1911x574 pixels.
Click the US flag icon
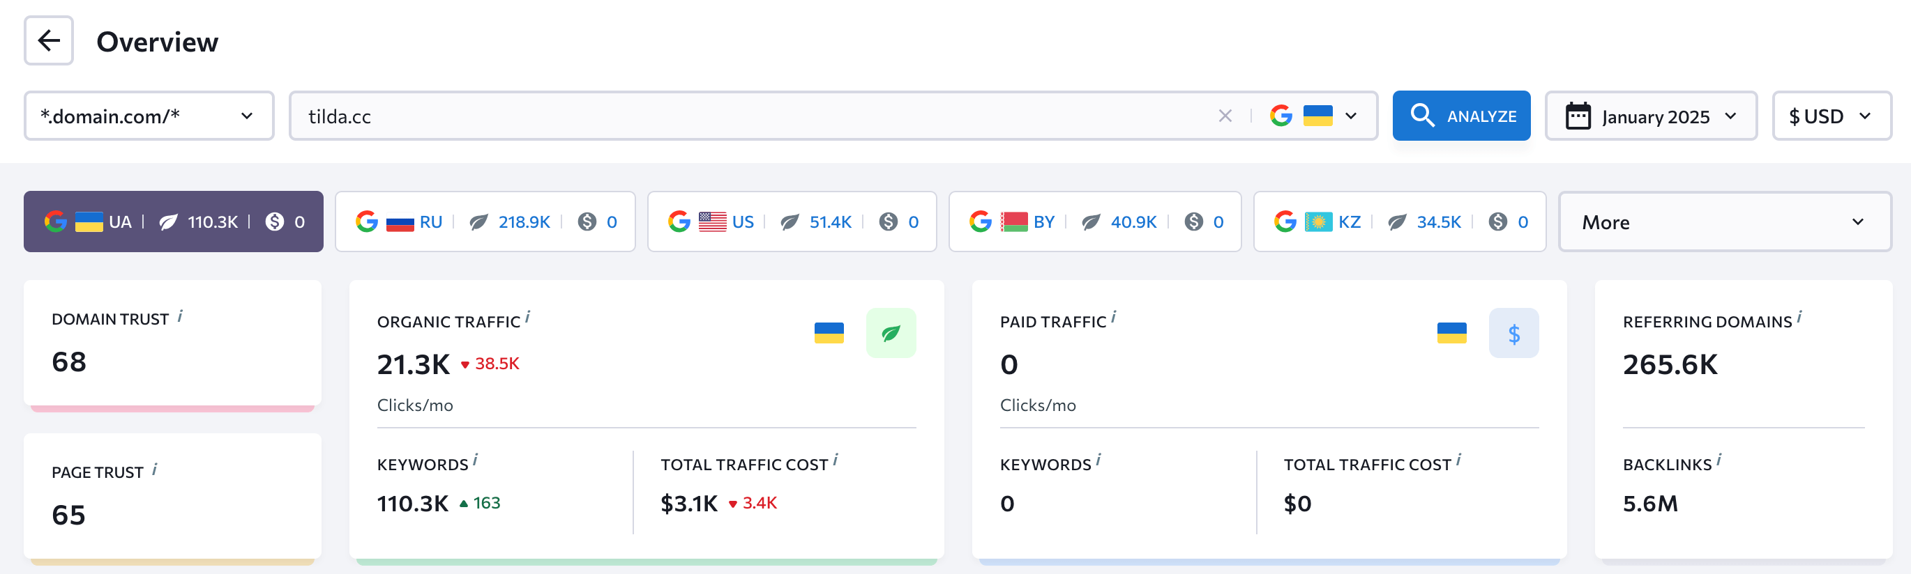712,222
